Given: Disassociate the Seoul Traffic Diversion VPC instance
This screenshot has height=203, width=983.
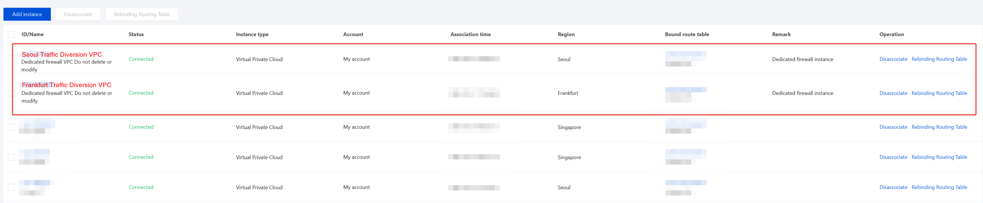Looking at the screenshot, I should tap(893, 59).
